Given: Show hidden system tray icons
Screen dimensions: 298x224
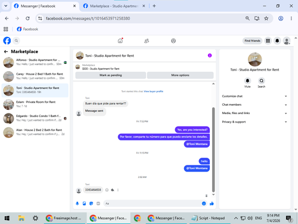Looking at the screenshot, I should (235, 218).
